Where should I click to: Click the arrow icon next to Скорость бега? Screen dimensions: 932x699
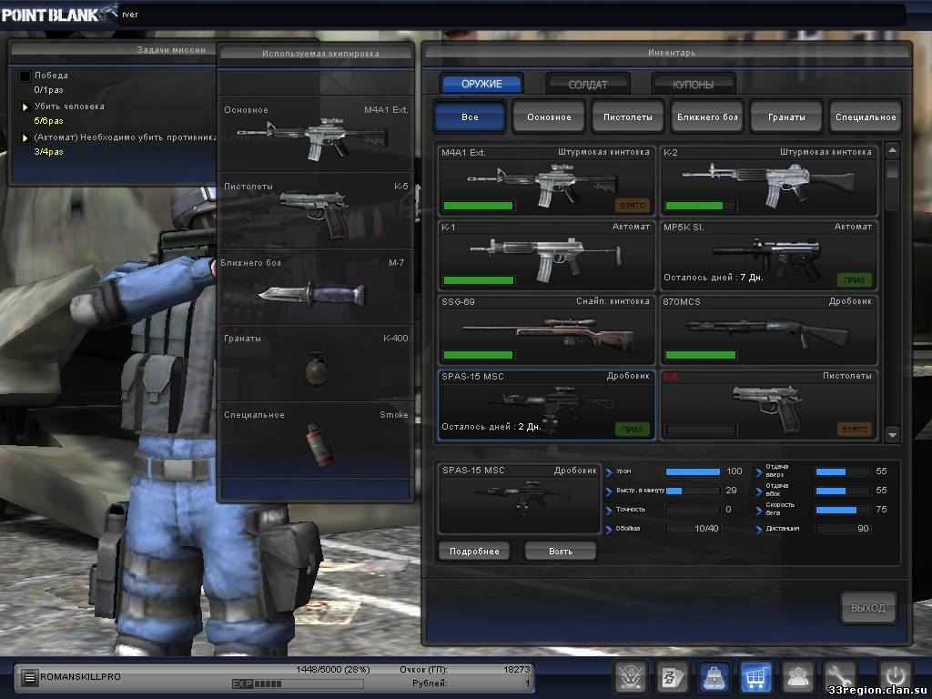pos(759,511)
